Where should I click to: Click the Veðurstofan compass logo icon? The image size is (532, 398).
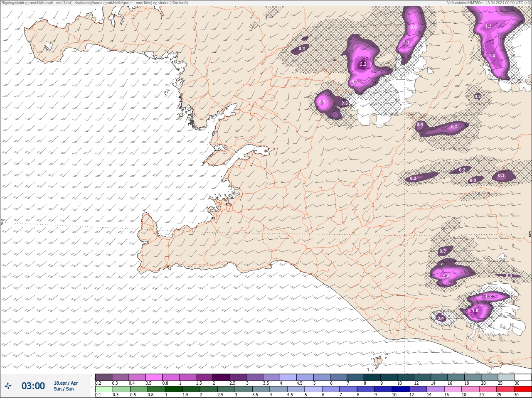pos(8,386)
